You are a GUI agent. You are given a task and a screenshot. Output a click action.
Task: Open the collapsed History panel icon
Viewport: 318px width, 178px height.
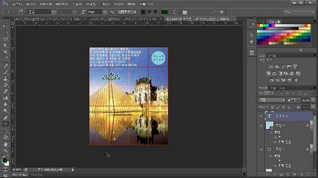point(252,25)
